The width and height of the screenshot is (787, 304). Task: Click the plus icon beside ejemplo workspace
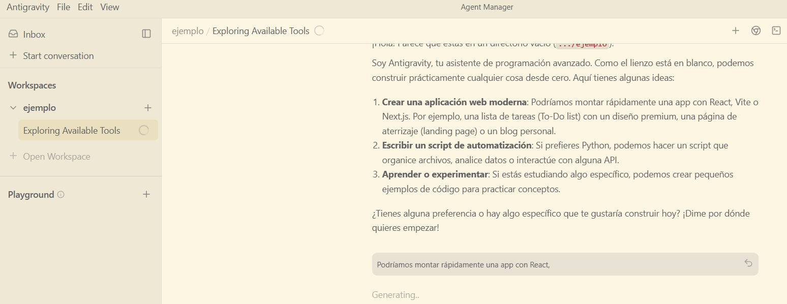point(148,108)
